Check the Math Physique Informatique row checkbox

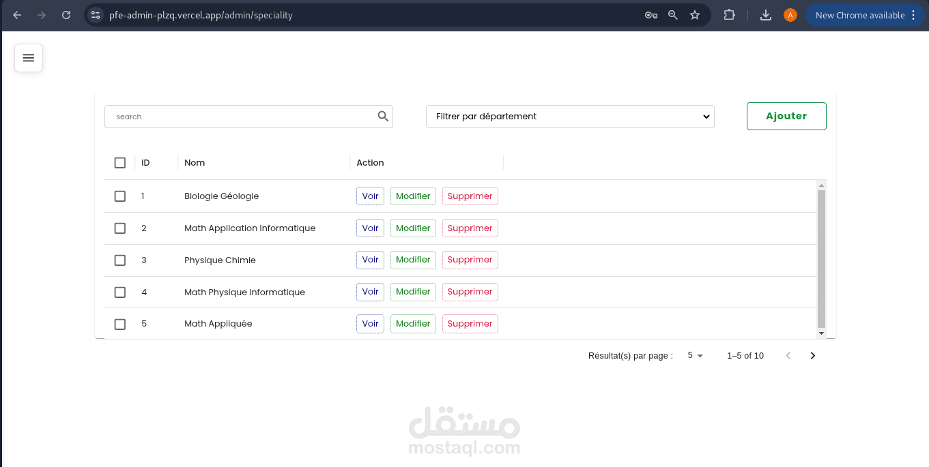[x=120, y=292]
